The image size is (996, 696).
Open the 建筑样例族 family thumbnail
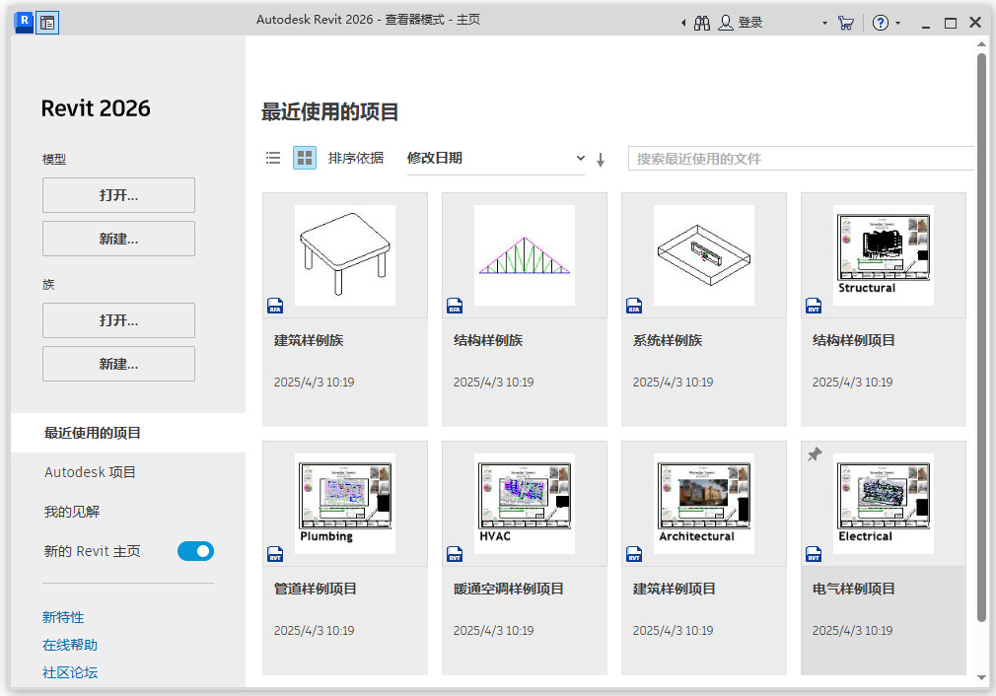344,254
